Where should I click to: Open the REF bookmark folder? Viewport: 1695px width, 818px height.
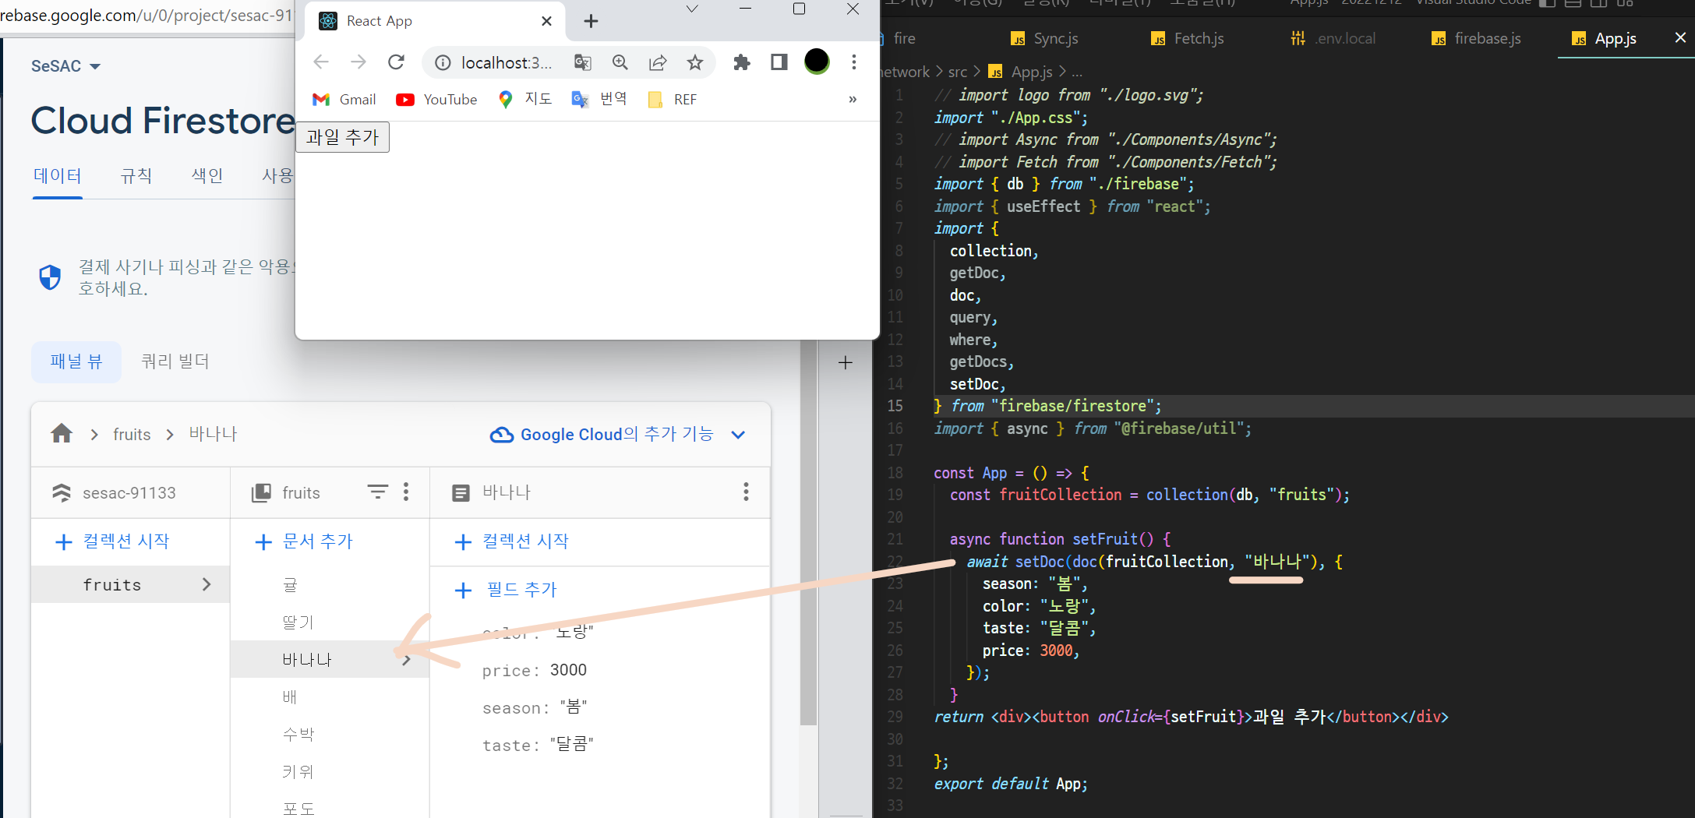tap(673, 100)
